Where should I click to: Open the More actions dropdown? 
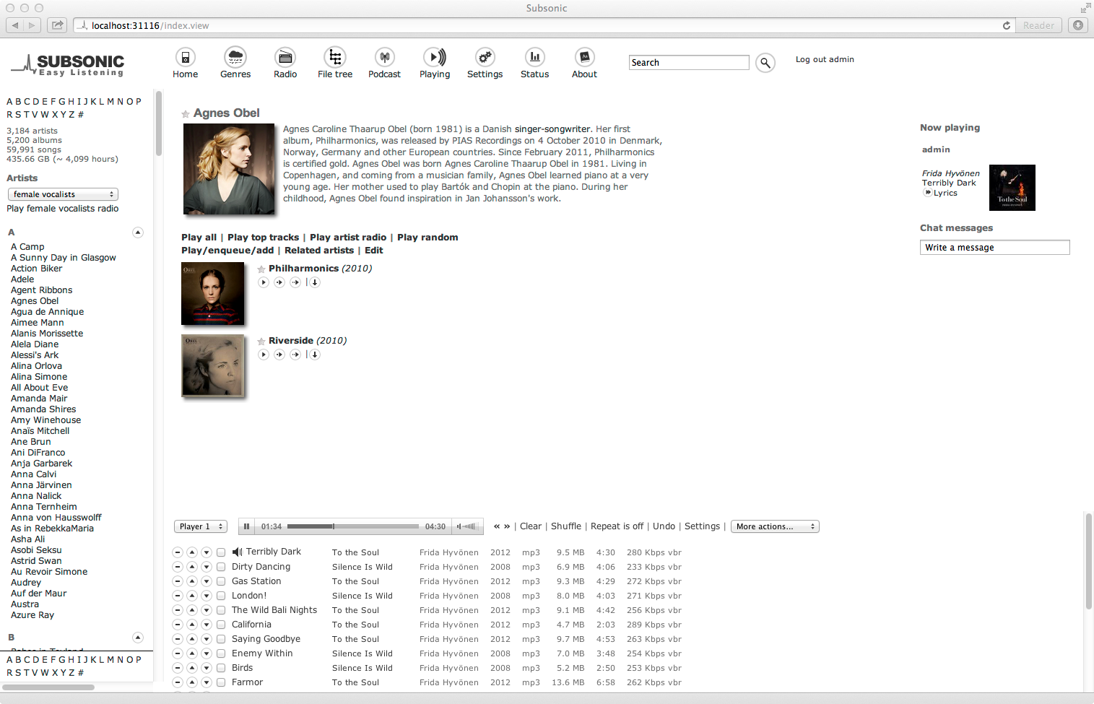tap(775, 526)
